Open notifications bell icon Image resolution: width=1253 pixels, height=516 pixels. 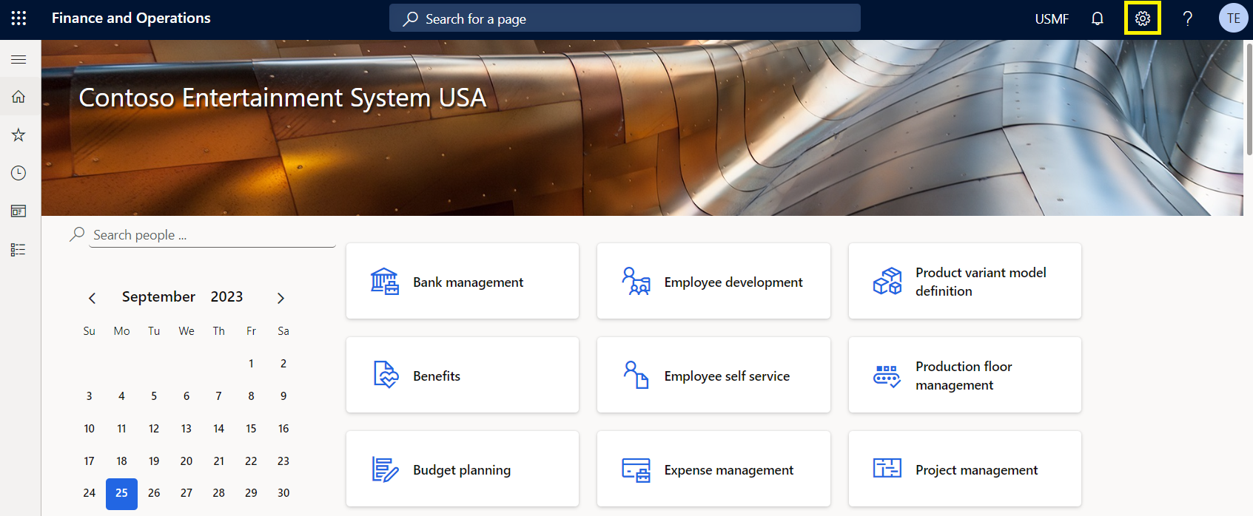(1098, 18)
